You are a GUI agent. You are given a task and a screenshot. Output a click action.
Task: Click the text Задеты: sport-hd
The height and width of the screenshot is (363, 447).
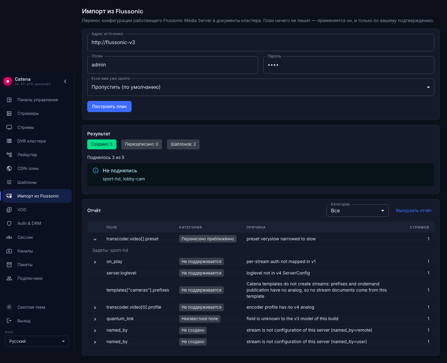[x=110, y=250]
